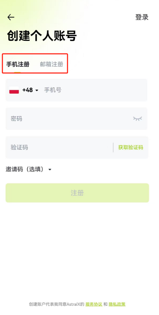
Task: Click the green underline under 手机注册
Action: coord(17,72)
